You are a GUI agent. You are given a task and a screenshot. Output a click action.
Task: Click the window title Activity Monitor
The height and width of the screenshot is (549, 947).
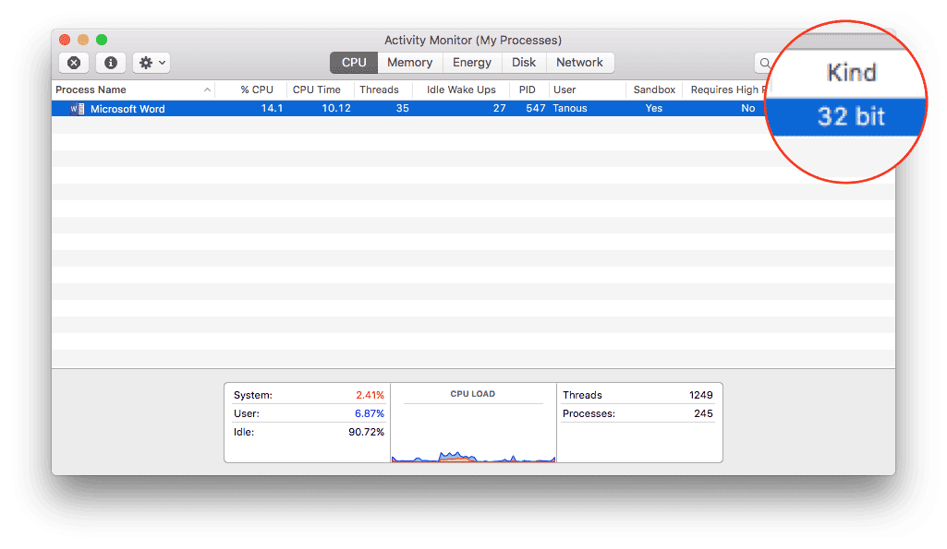coord(473,41)
